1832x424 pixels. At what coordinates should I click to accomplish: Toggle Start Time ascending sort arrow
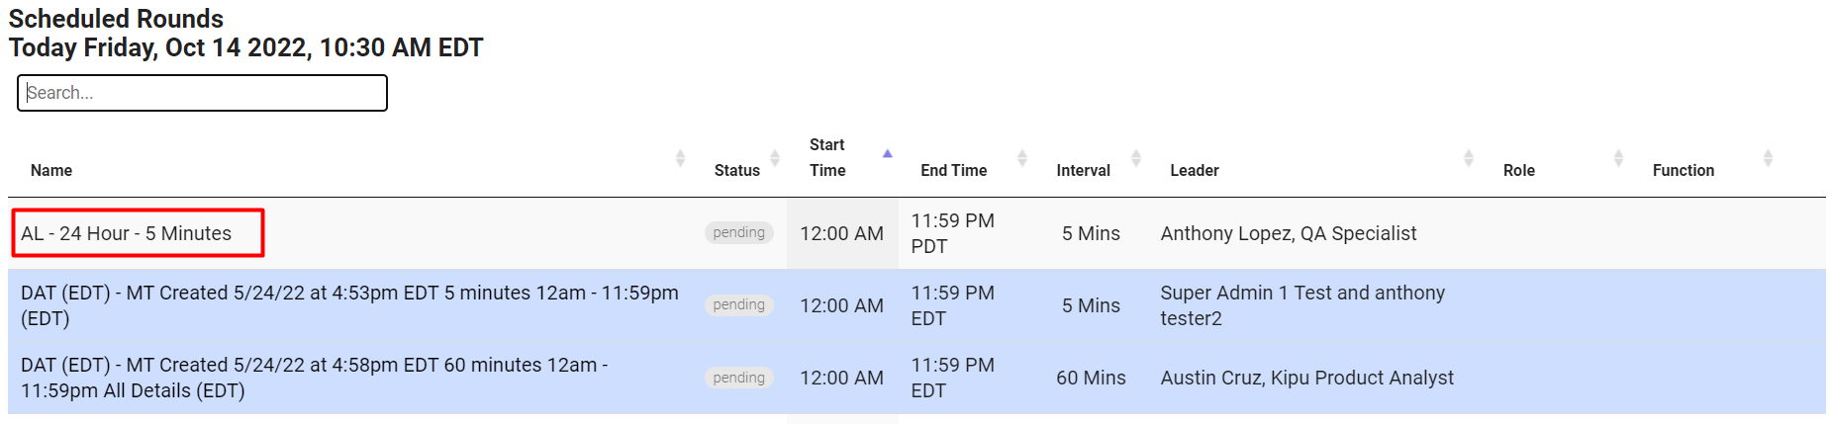pos(888,154)
